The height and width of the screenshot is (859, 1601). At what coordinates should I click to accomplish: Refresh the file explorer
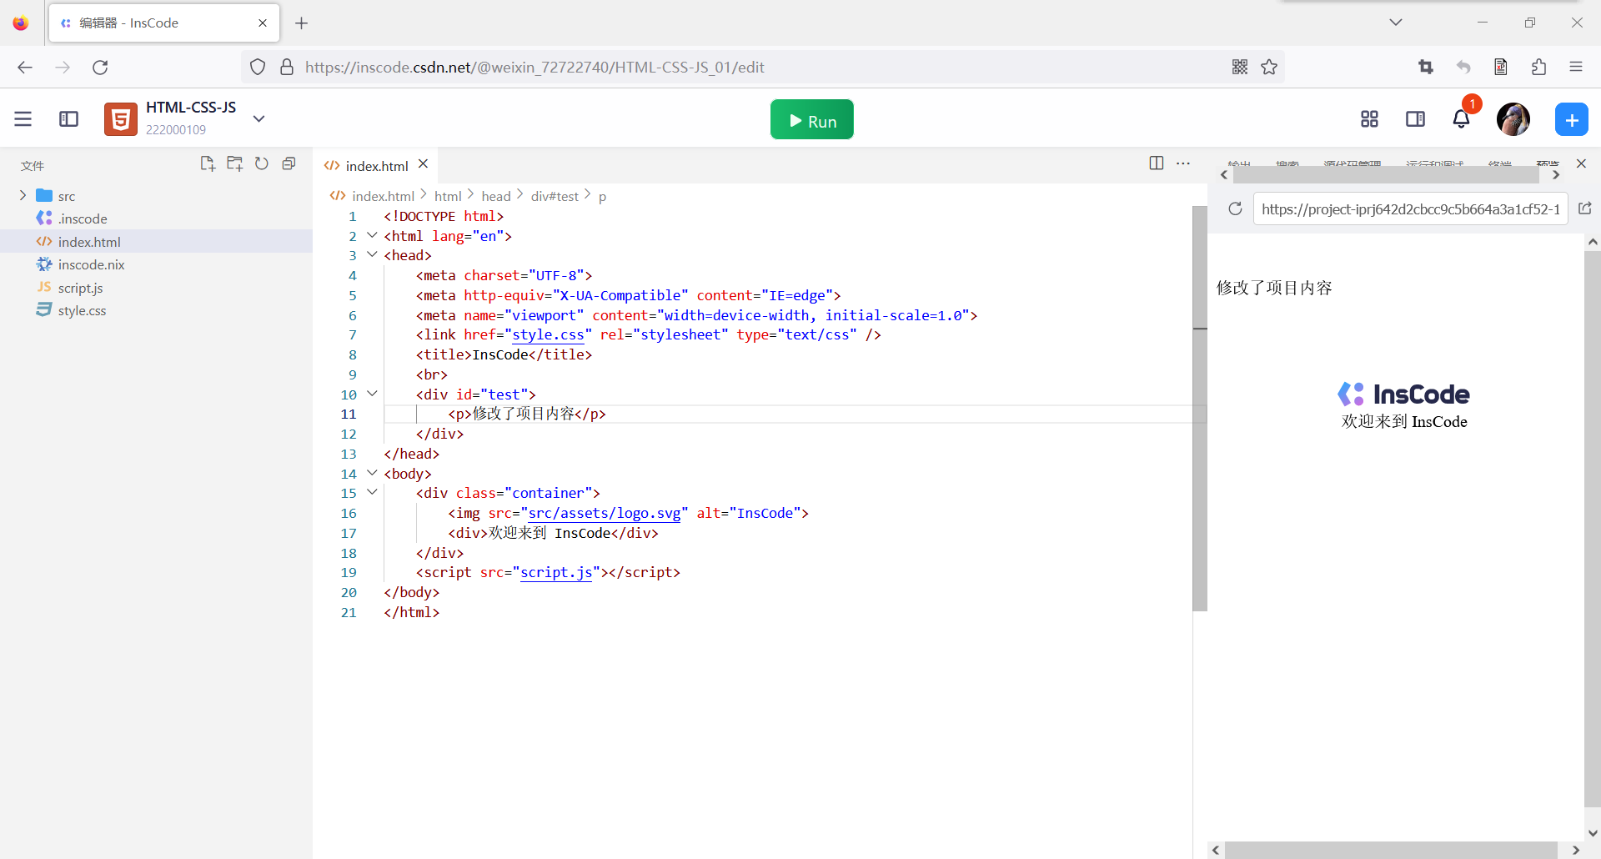point(262,163)
